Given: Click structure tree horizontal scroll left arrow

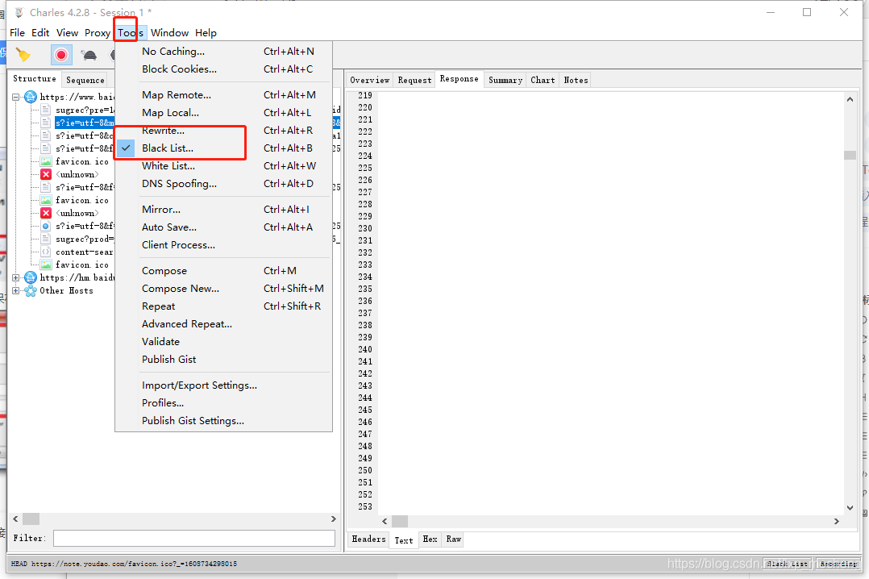Looking at the screenshot, I should click(15, 519).
